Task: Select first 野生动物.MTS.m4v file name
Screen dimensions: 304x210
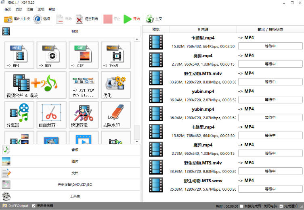Action: (x=203, y=74)
